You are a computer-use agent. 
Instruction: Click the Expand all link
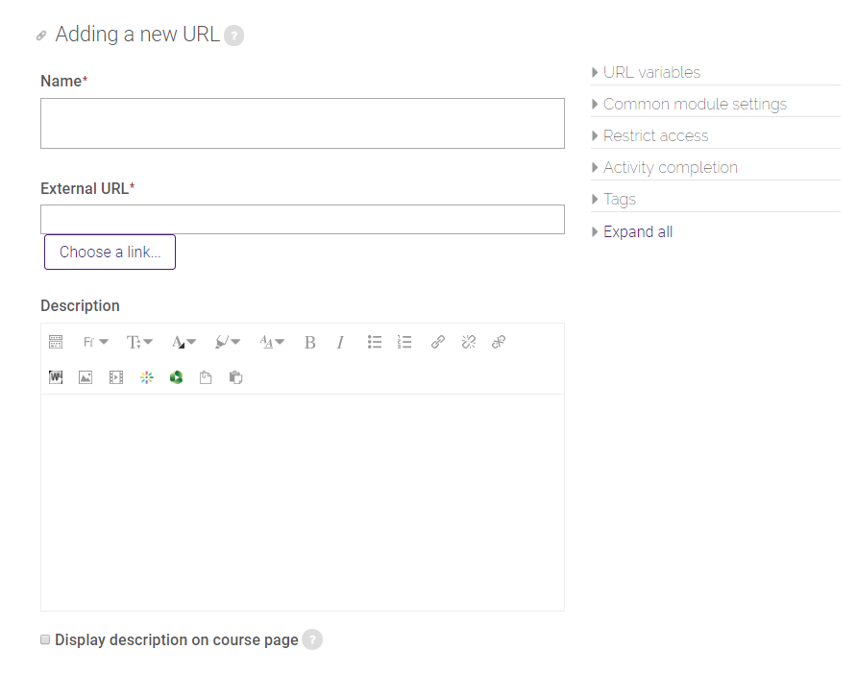tap(638, 231)
